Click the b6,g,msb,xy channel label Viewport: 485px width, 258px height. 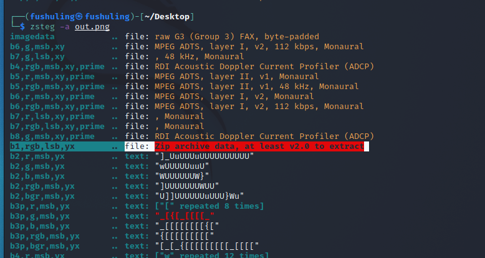[x=37, y=47]
